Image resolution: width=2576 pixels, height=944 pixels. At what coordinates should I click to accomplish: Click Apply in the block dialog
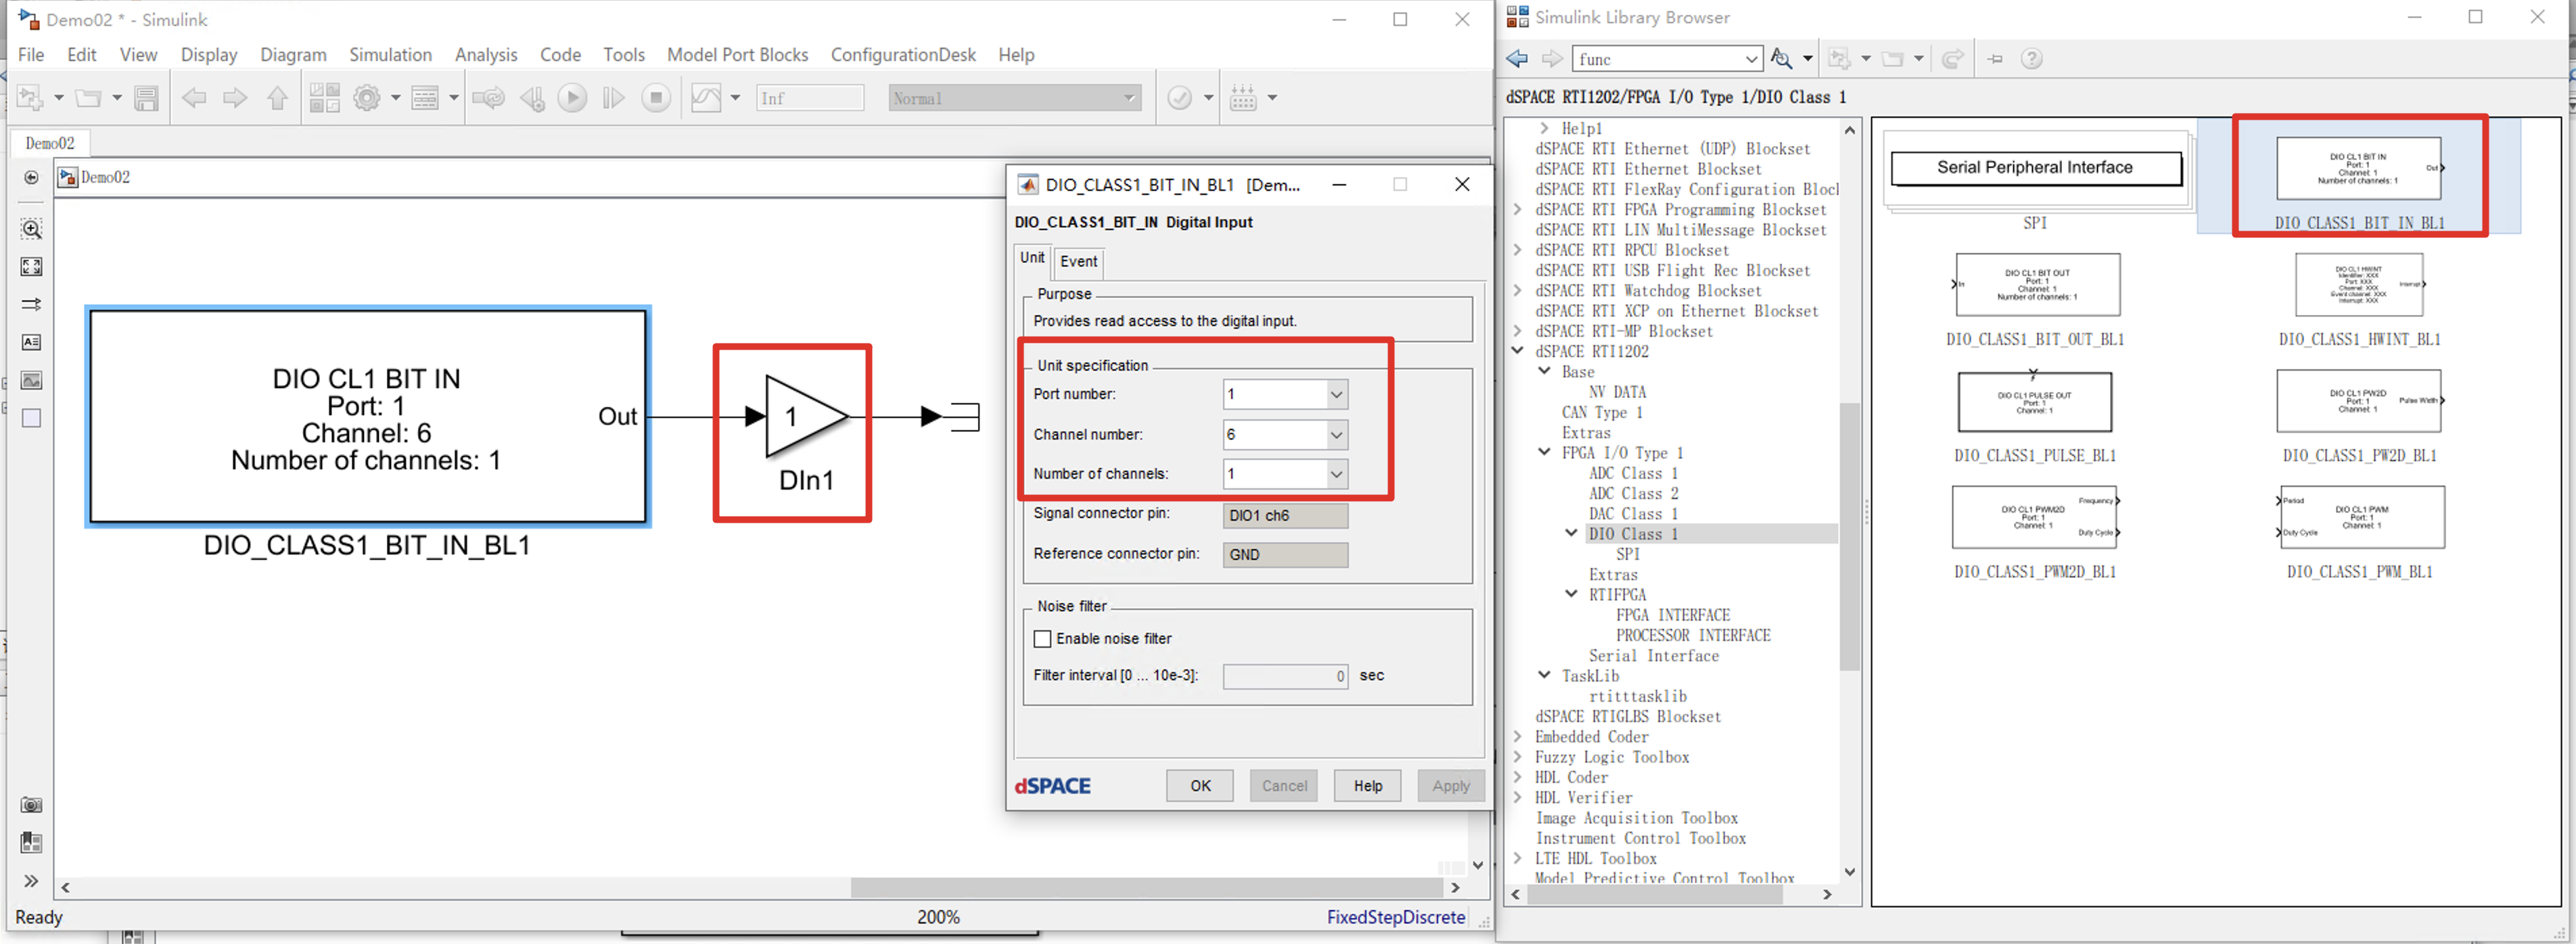[1451, 786]
